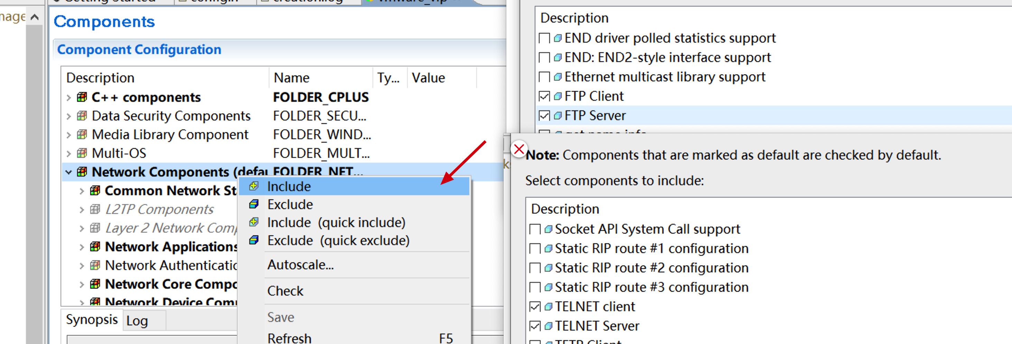Click the quick exclude cube icon
The image size is (1012, 344).
pyautogui.click(x=254, y=240)
